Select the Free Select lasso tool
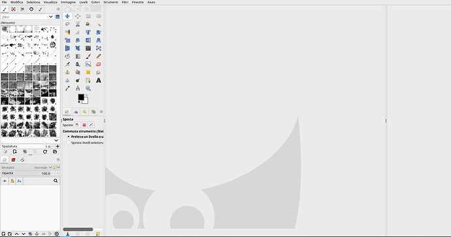Viewport: 451px width, 237px height. click(67, 24)
